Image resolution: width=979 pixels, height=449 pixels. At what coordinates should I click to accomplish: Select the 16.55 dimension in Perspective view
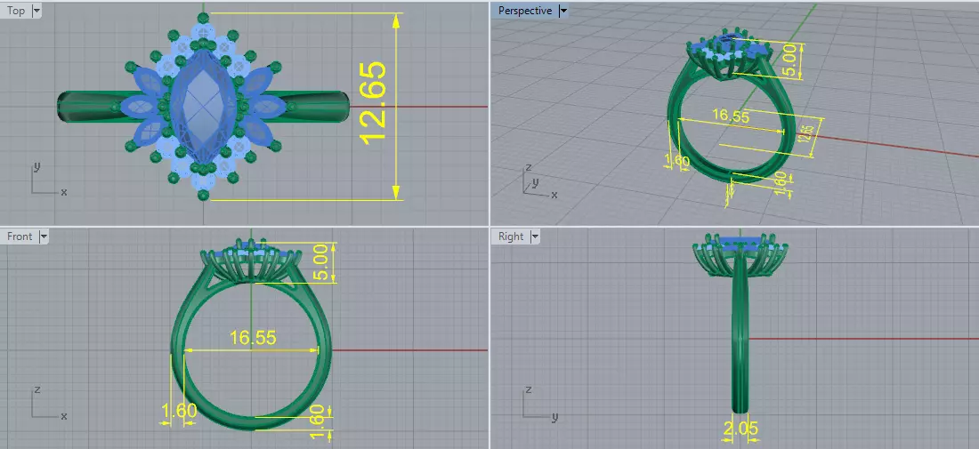click(730, 116)
